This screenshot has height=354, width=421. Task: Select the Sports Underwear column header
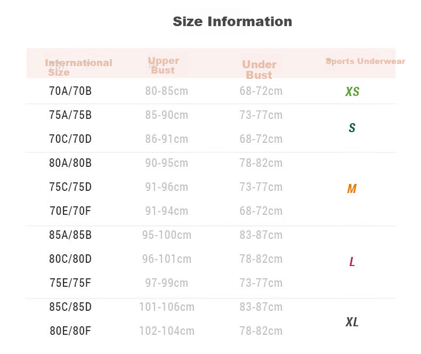(x=366, y=61)
